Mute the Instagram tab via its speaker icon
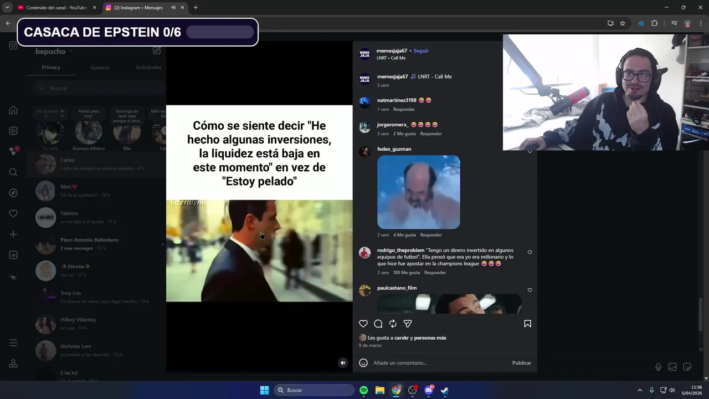 click(x=173, y=8)
